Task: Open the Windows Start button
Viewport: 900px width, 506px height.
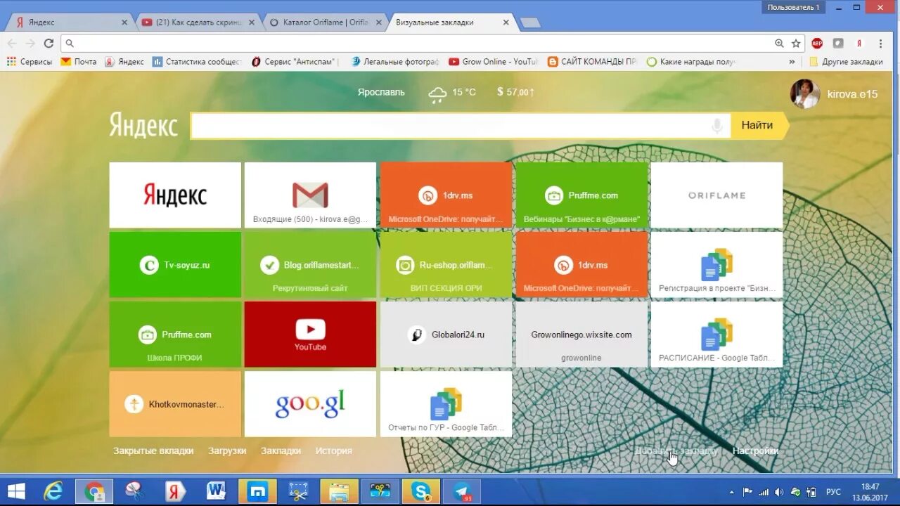Action: coord(16,492)
